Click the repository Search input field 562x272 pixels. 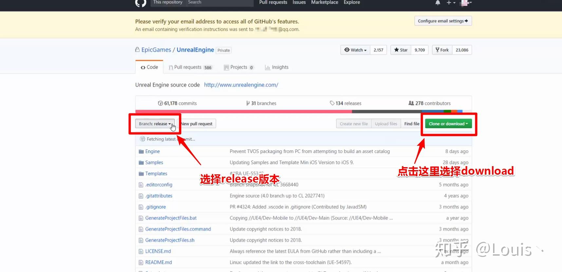tap(219, 3)
